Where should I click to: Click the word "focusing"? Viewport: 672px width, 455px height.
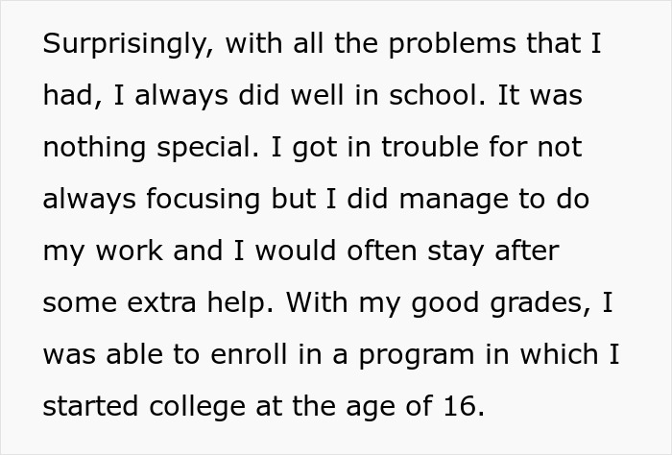[203, 201]
